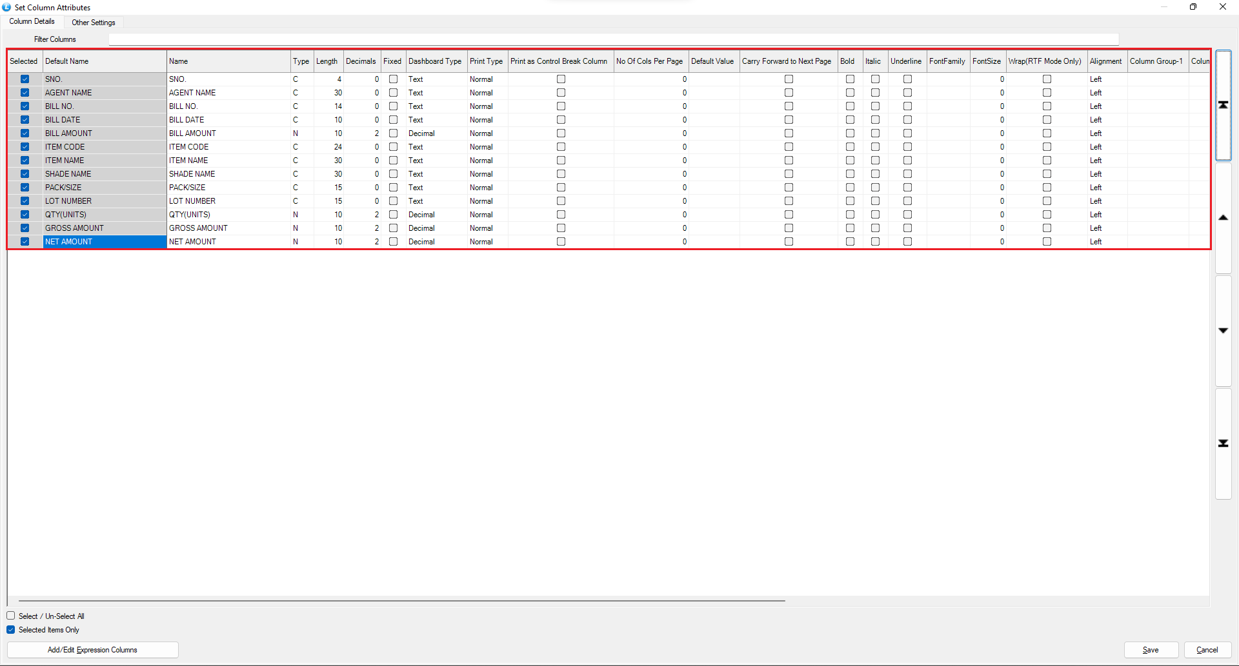Toggle Select / Un-Select All checkbox
This screenshot has width=1239, height=666.
tap(11, 616)
